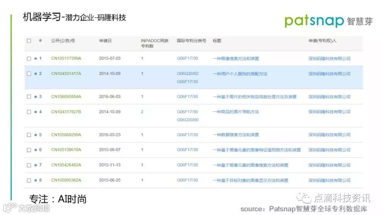Click classification G06F17/30 in row 1

tap(187, 58)
